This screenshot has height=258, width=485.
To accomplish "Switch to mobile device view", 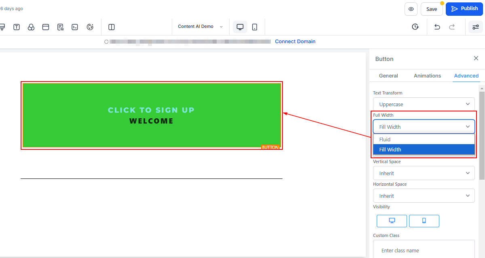I will [x=255, y=27].
